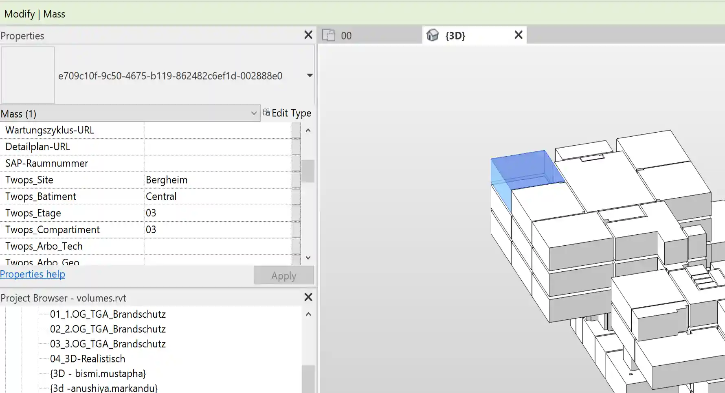The width and height of the screenshot is (725, 393).
Task: Select the {3D - bismi.mustapha} view
Action: pos(98,373)
